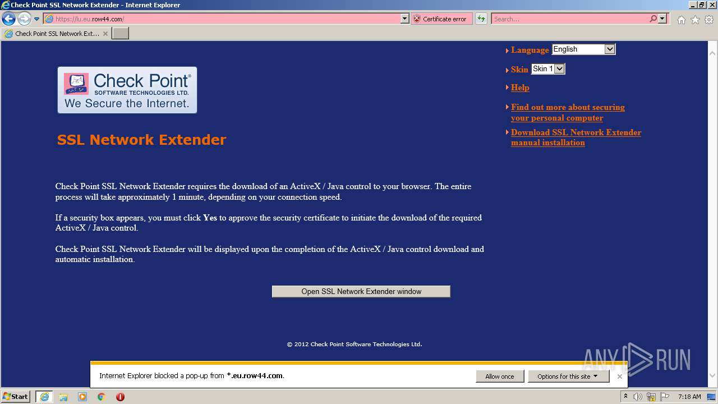Image resolution: width=718 pixels, height=404 pixels.
Task: Follow 'Download SSL Network Extender manual installation' link
Action: [576, 137]
